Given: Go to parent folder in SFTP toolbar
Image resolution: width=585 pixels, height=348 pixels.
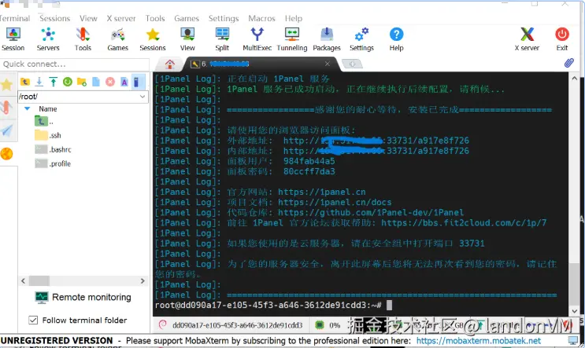Looking at the screenshot, I should pyautogui.click(x=25, y=82).
